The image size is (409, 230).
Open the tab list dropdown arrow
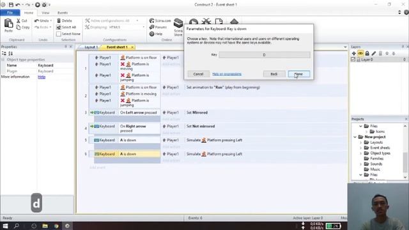(345, 47)
